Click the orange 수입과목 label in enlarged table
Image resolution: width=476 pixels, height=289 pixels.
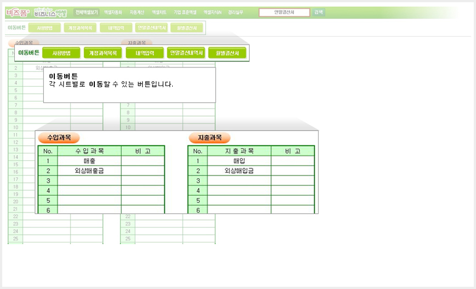pos(59,138)
